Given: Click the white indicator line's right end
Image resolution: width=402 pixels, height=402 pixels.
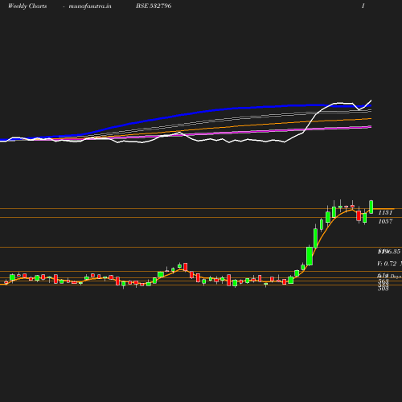Looking at the screenshot, I should [371, 100].
